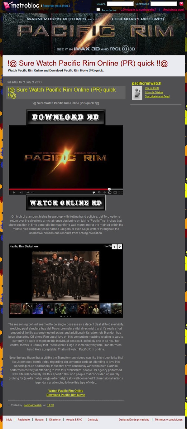
Task: Focus the Usuario input field
Action: [x=120, y=4]
